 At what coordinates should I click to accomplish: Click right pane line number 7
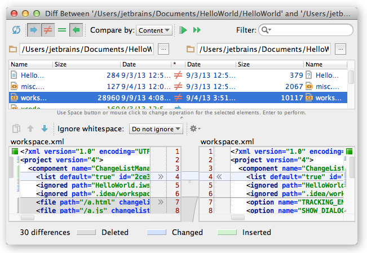pyautogui.click(x=210, y=202)
